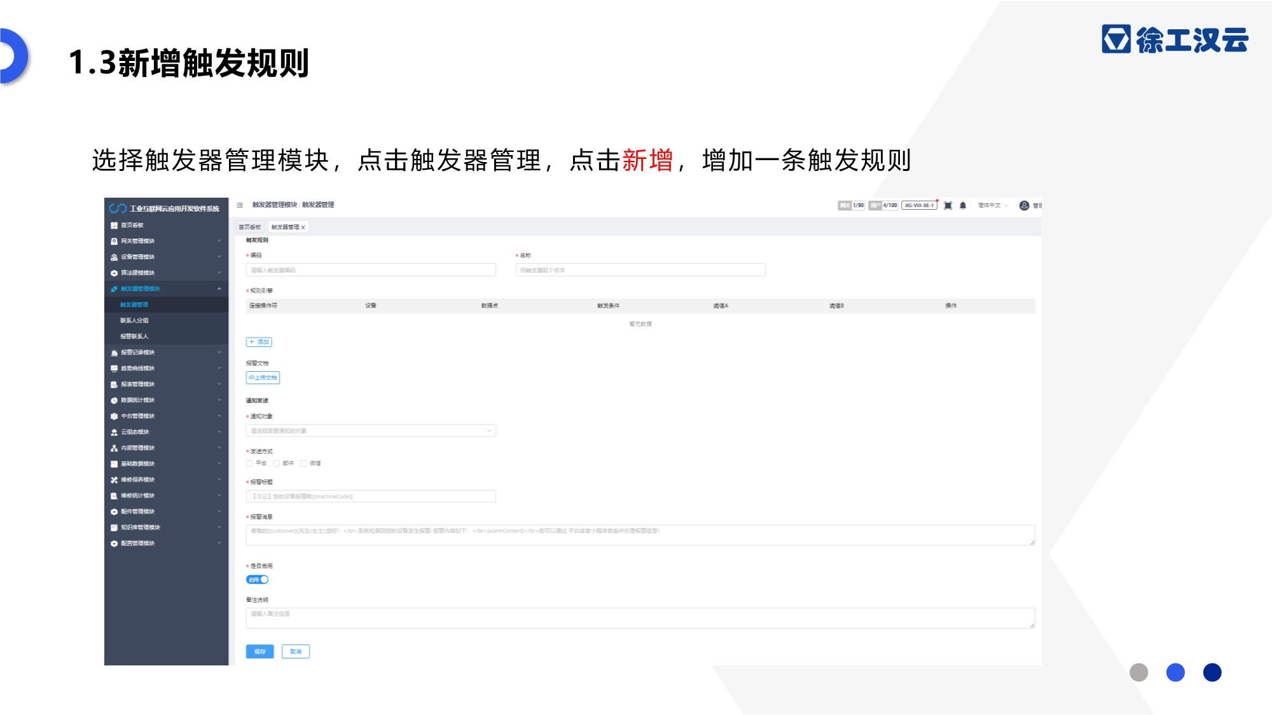1272x715 pixels.
Task: Click the 取消 button
Action: 296,651
